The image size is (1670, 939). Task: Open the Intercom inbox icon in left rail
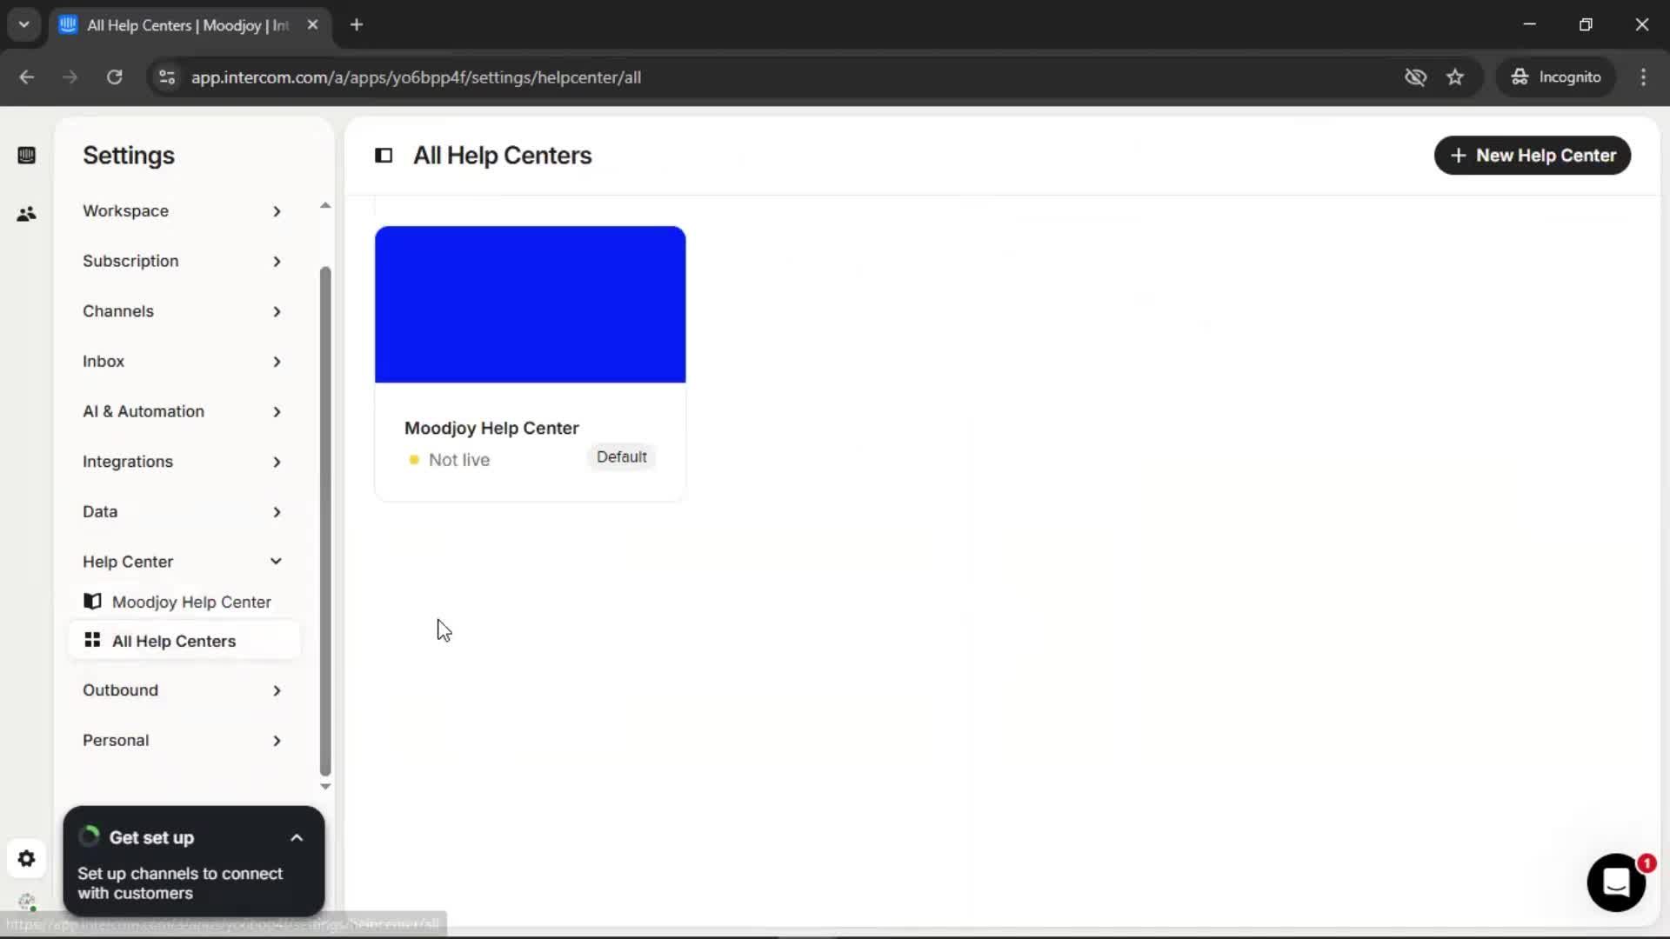click(x=26, y=156)
